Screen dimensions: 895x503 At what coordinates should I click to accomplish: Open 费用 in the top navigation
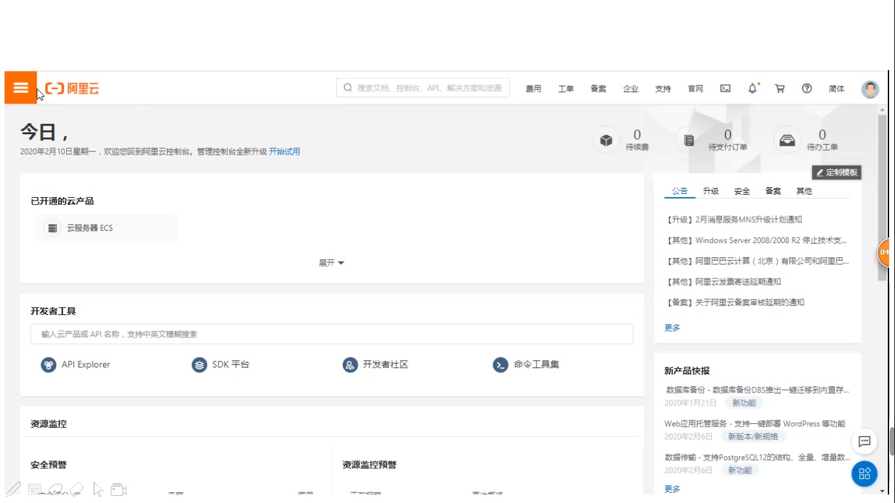pyautogui.click(x=533, y=88)
